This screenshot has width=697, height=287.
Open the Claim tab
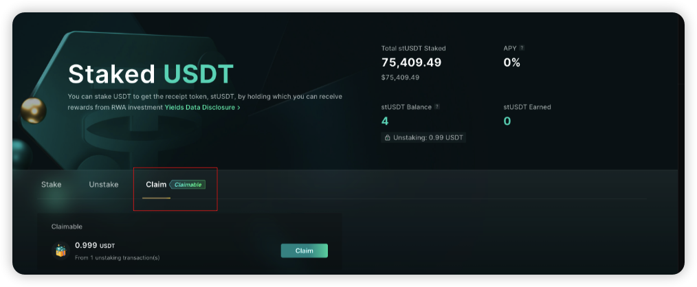[x=156, y=185]
